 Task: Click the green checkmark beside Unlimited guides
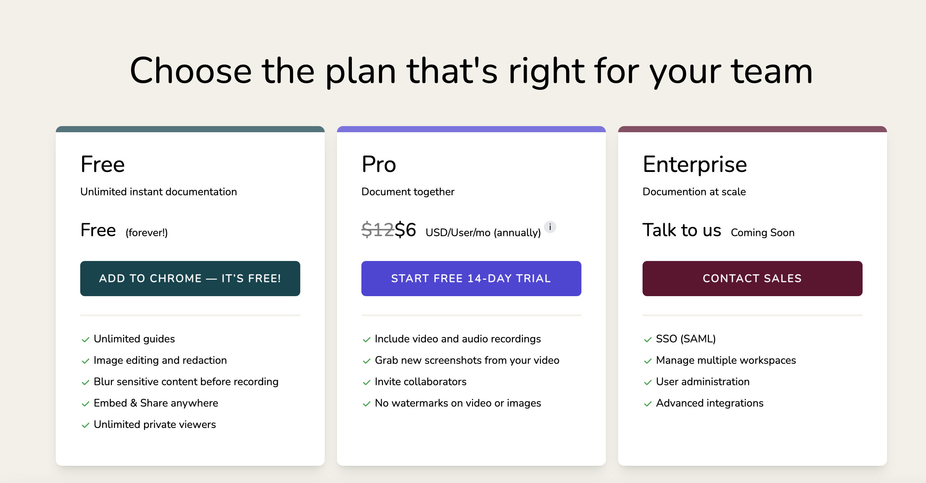click(85, 339)
